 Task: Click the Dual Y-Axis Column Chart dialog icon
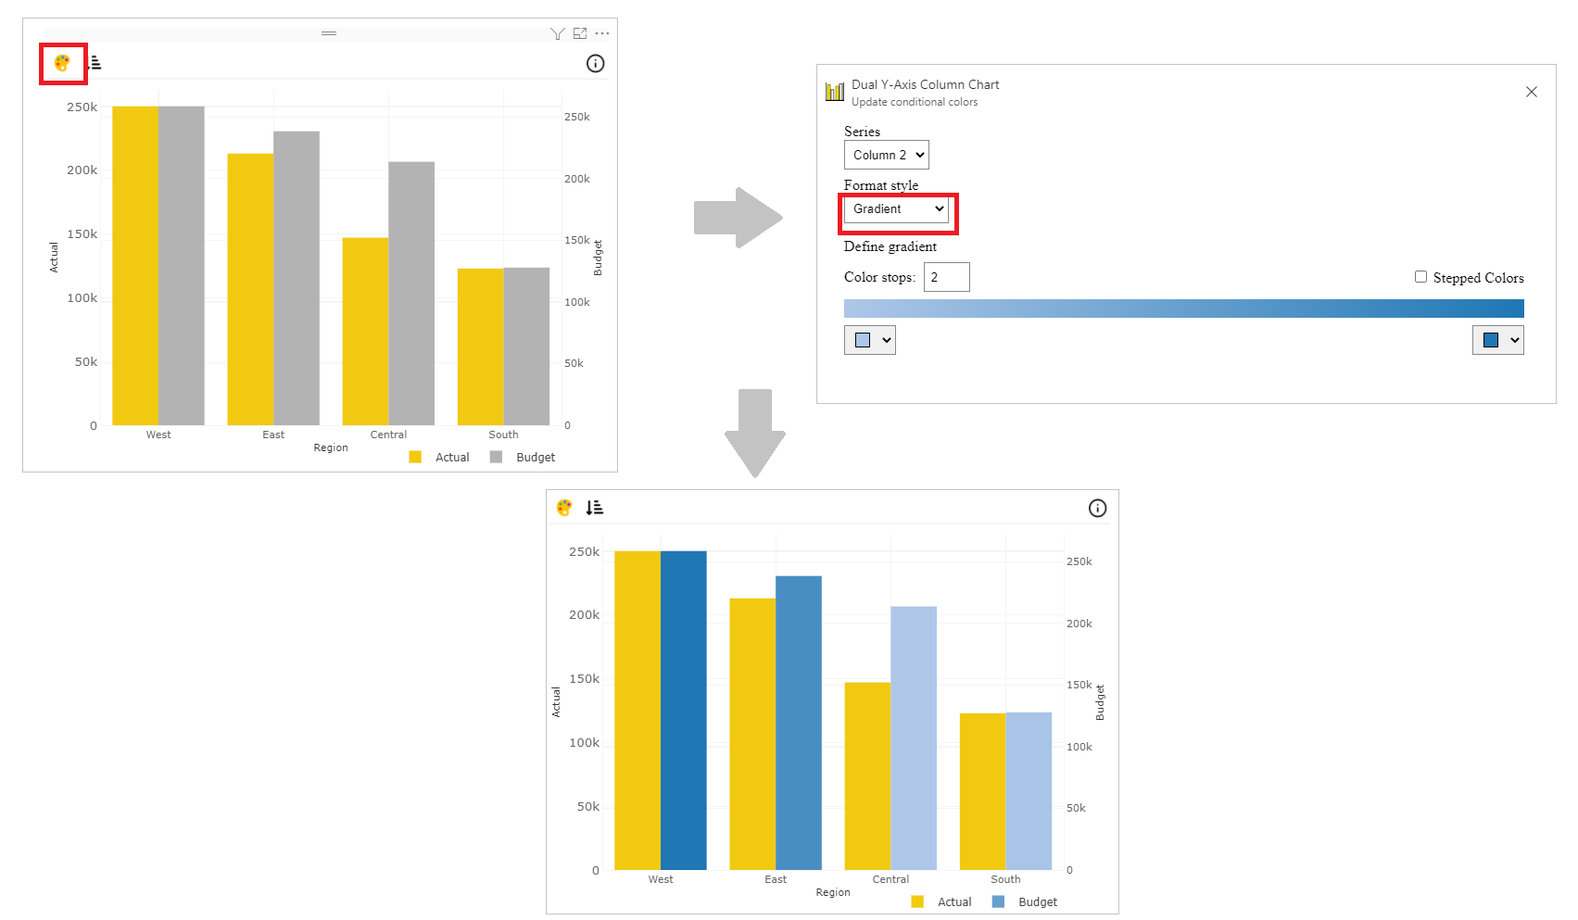click(x=835, y=91)
